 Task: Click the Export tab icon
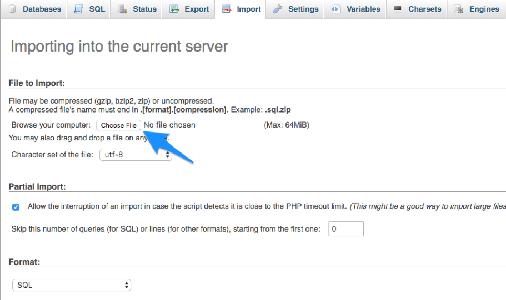point(174,9)
